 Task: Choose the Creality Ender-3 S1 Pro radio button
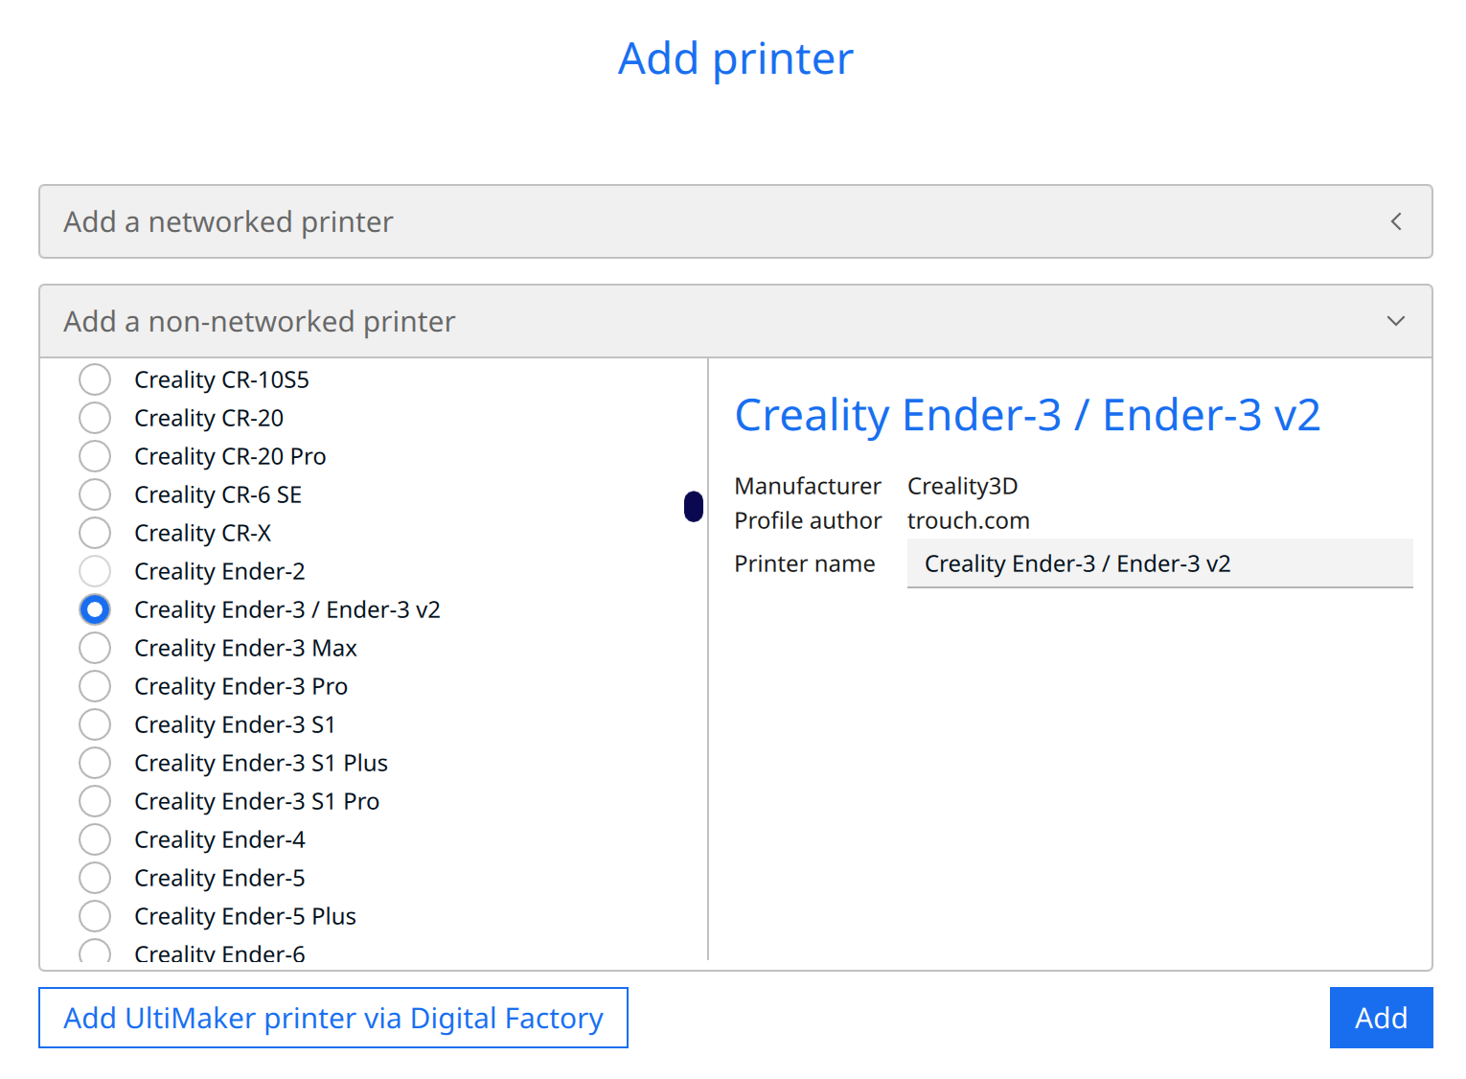click(x=95, y=801)
